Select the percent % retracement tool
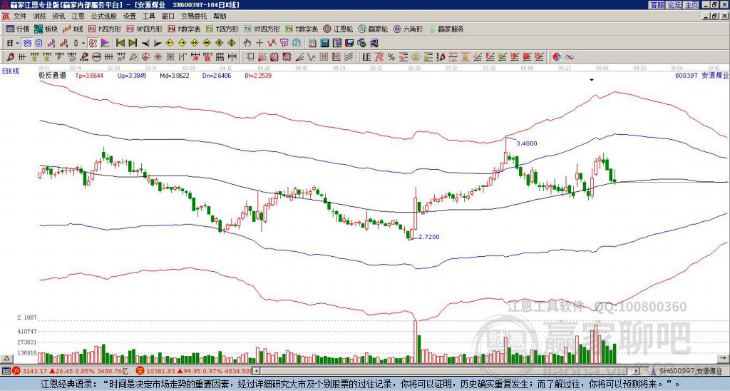730x391 pixels. point(391,57)
